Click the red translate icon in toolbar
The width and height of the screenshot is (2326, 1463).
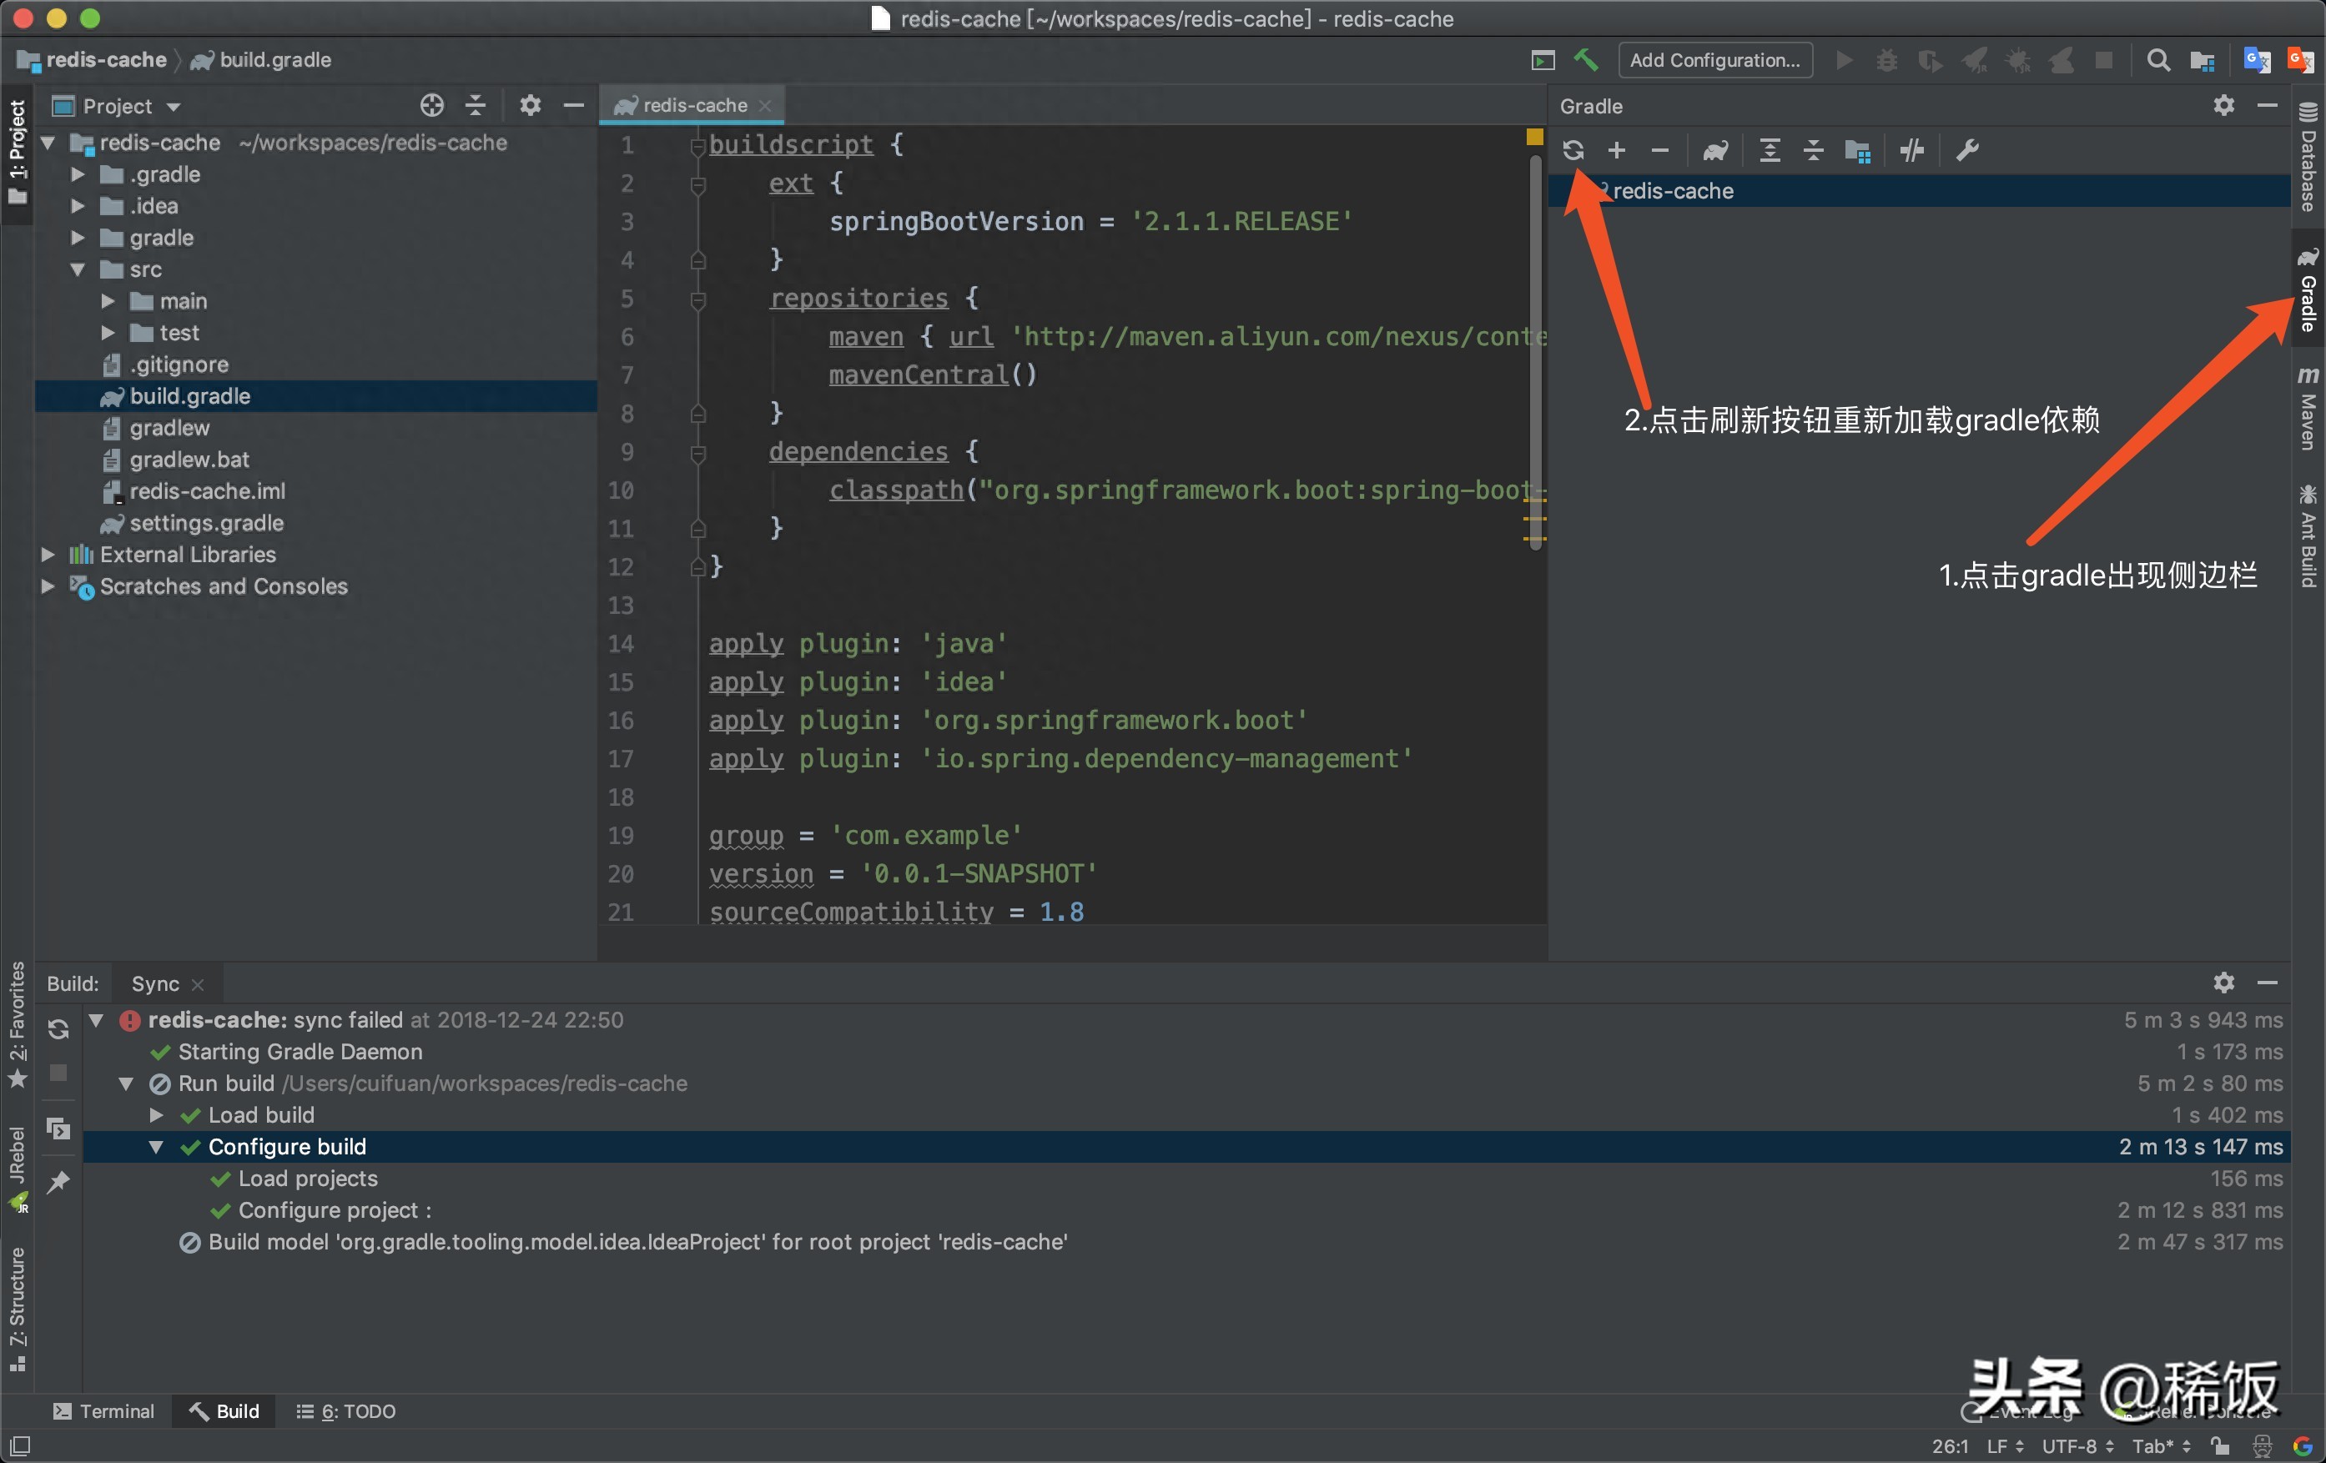click(x=2301, y=60)
